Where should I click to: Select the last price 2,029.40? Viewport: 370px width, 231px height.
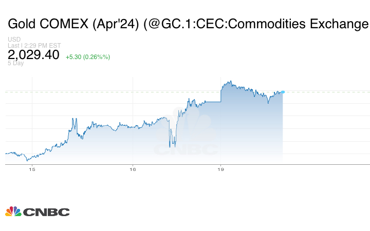[33, 55]
